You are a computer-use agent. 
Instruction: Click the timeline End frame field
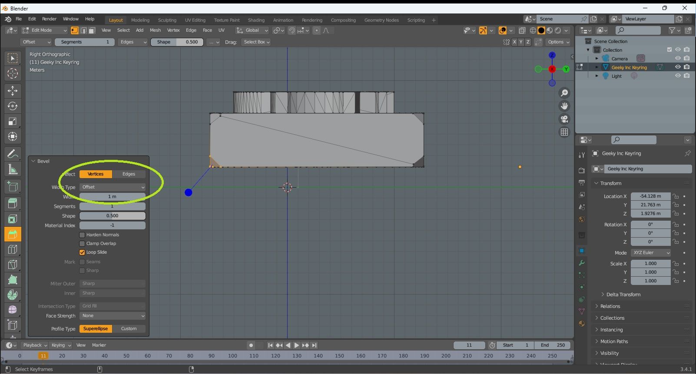(553, 345)
